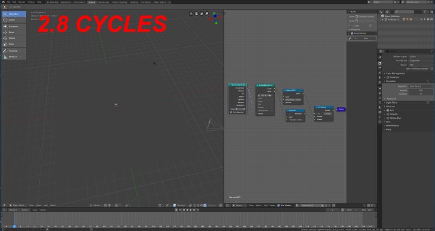The height and width of the screenshot is (231, 435).
Task: Click the magnifier zoom icon in viewport
Action: [x=207, y=14]
